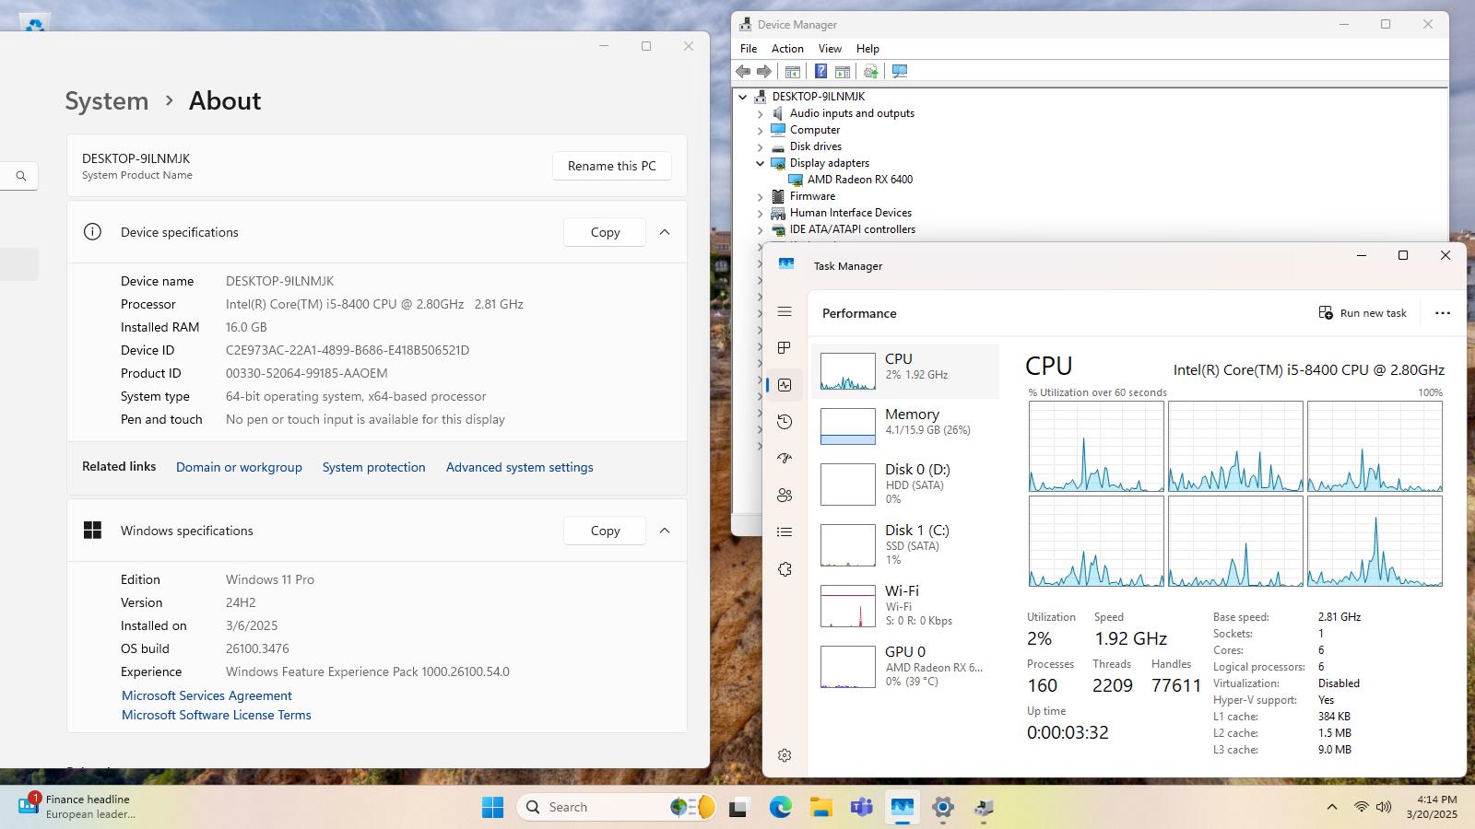Image resolution: width=1475 pixels, height=829 pixels.
Task: Open File Explorer from the taskbar
Action: (820, 807)
